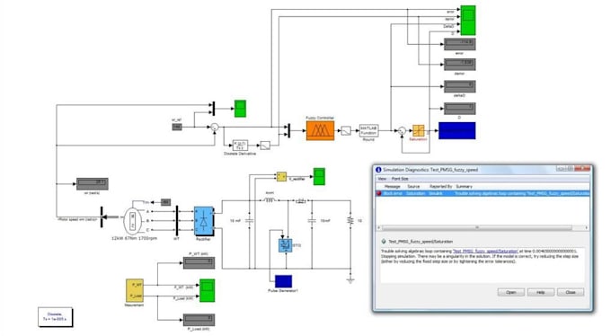The width and height of the screenshot is (611, 336).
Task: Click the Help button in diagnostics dialog
Action: click(541, 292)
